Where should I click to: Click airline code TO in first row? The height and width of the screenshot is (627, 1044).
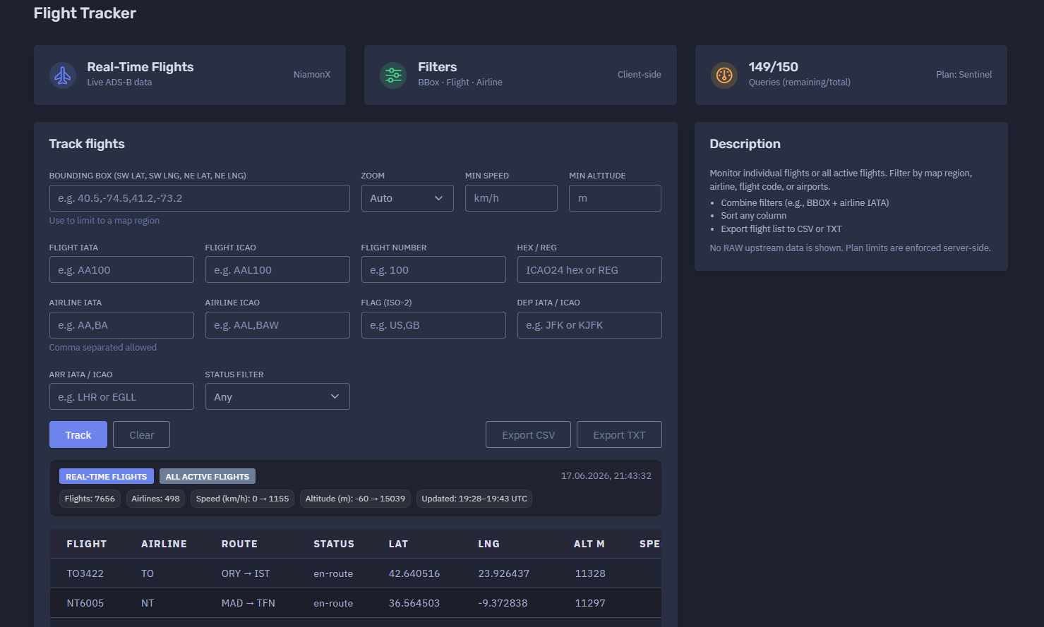148,573
